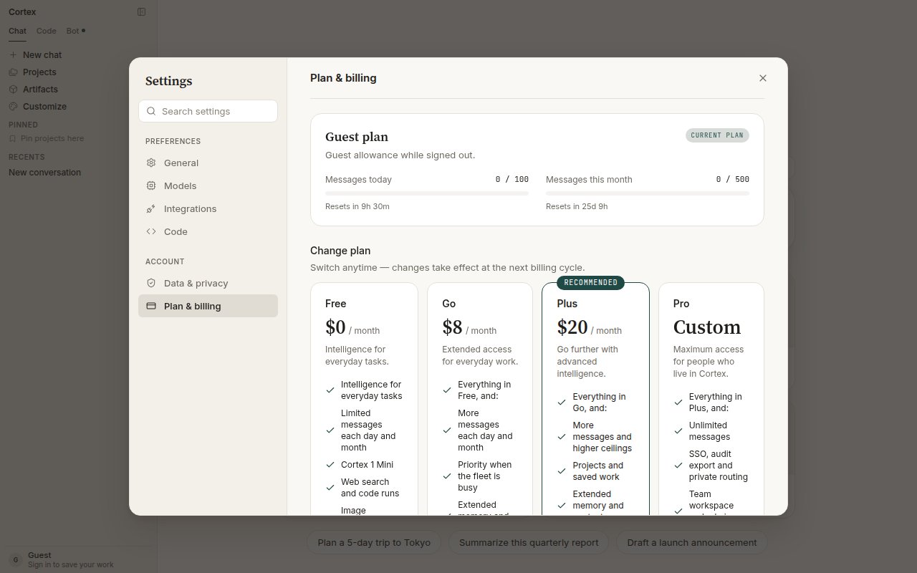
Task: Click 'Resets in 25d 9h' text
Action: point(577,206)
